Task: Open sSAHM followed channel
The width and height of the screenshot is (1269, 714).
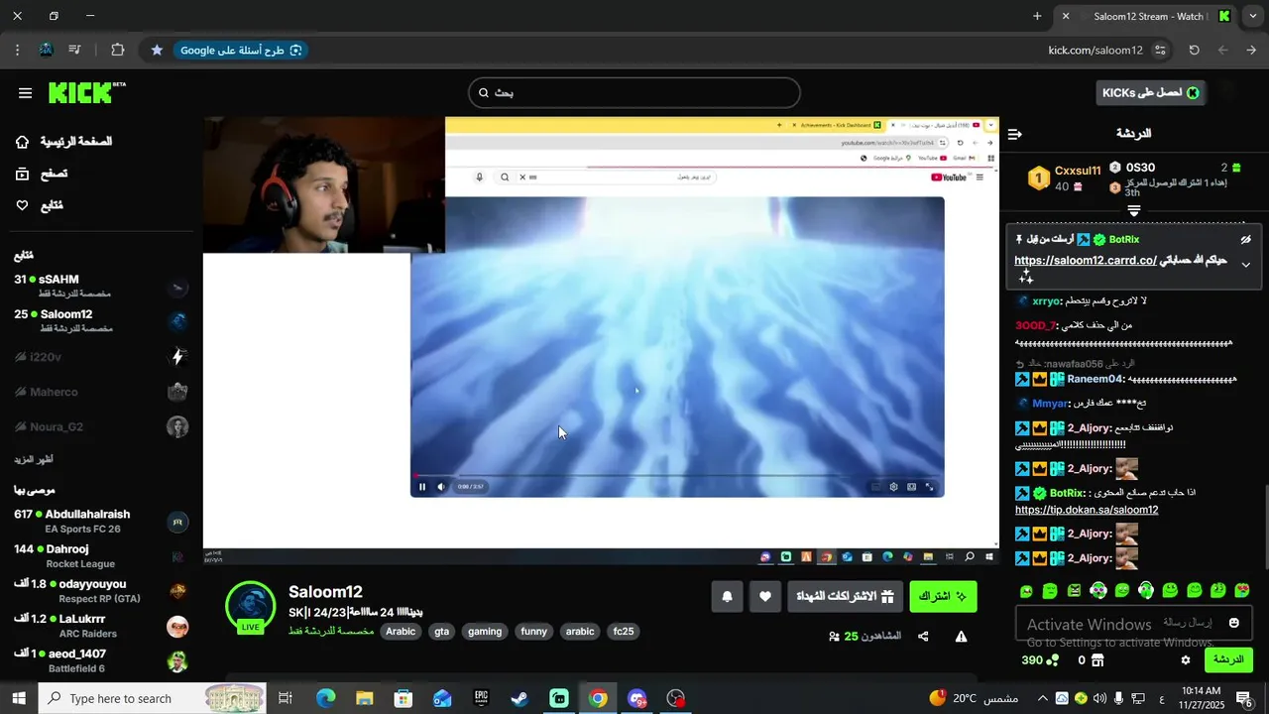Action: [101, 287]
